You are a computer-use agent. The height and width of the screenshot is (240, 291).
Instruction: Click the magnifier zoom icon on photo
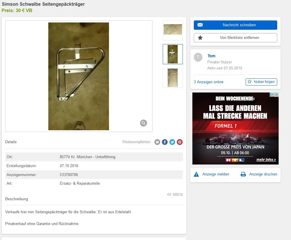[x=143, y=123]
